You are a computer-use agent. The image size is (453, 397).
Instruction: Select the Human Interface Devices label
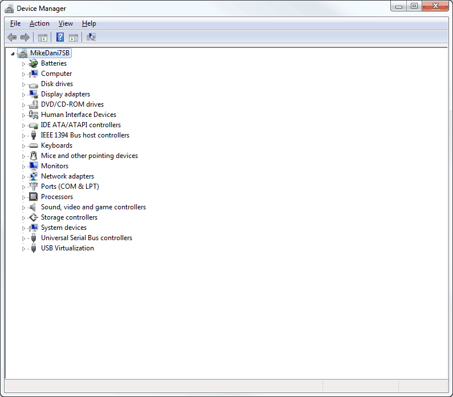79,115
